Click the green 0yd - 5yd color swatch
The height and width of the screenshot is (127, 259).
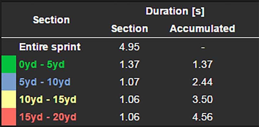(9, 64)
